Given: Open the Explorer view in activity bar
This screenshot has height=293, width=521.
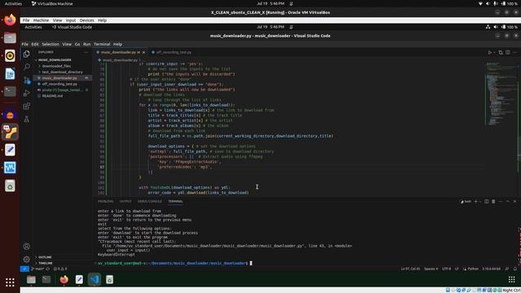Looking at the screenshot, I should (x=27, y=54).
